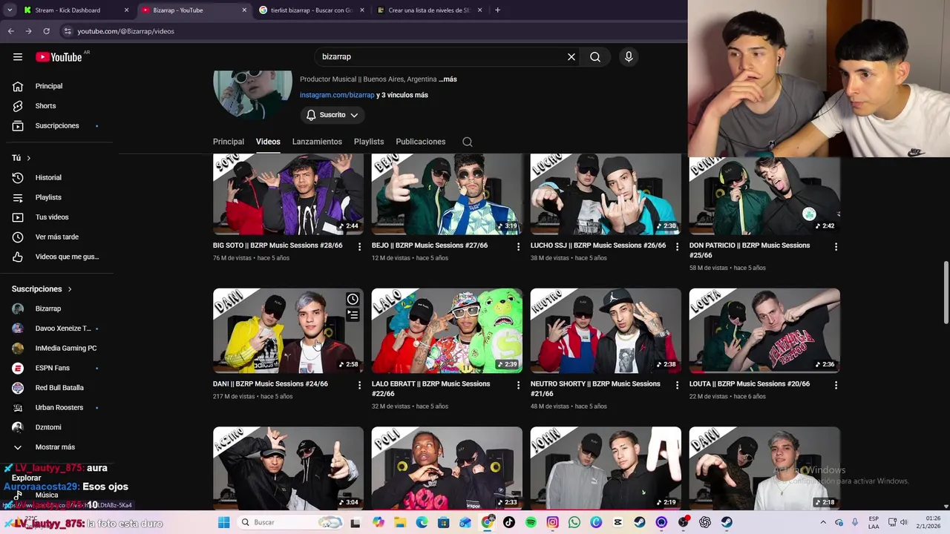This screenshot has height=534, width=950.
Task: Expand the Suscripciones section header
Action: click(42, 289)
